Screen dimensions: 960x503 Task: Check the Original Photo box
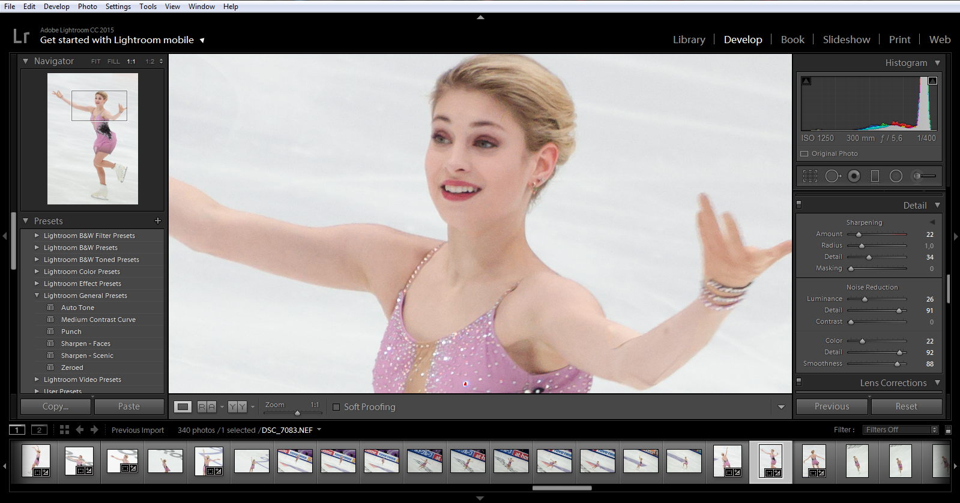805,154
